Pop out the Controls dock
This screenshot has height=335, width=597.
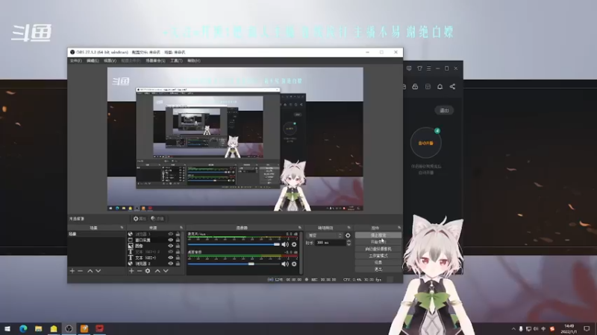(x=399, y=228)
